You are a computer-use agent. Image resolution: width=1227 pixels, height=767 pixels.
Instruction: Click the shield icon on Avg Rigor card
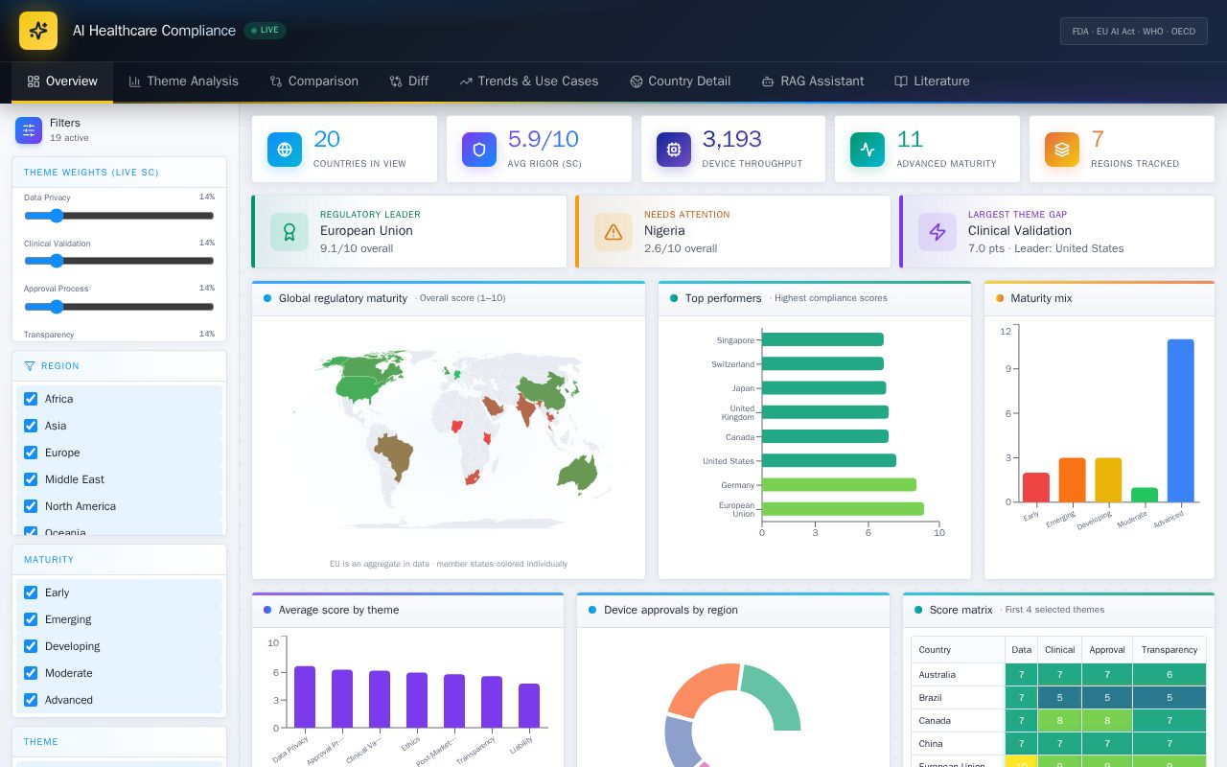pos(479,150)
